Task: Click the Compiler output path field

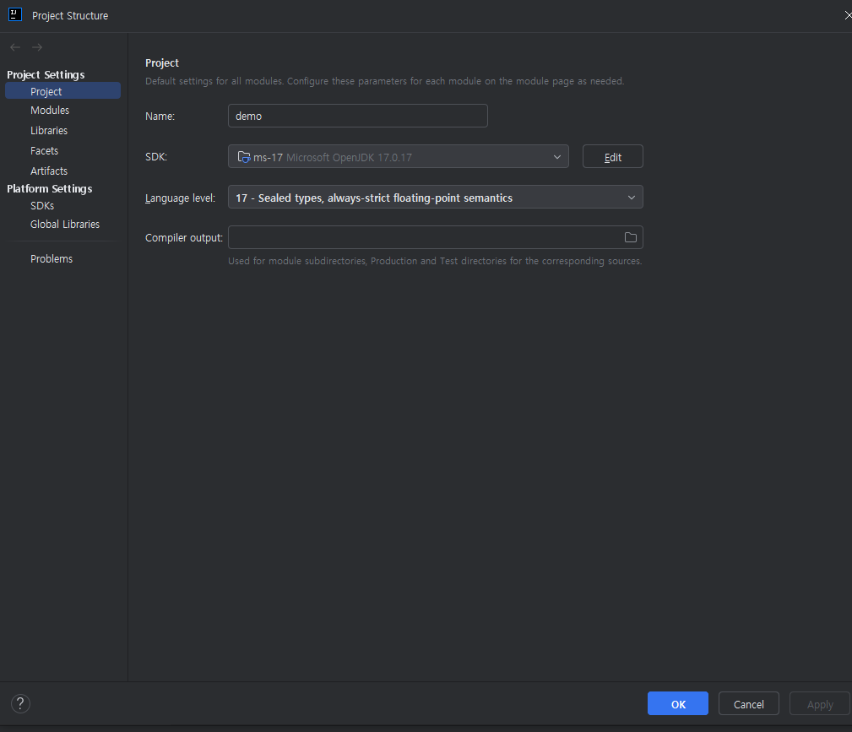Action: click(435, 237)
